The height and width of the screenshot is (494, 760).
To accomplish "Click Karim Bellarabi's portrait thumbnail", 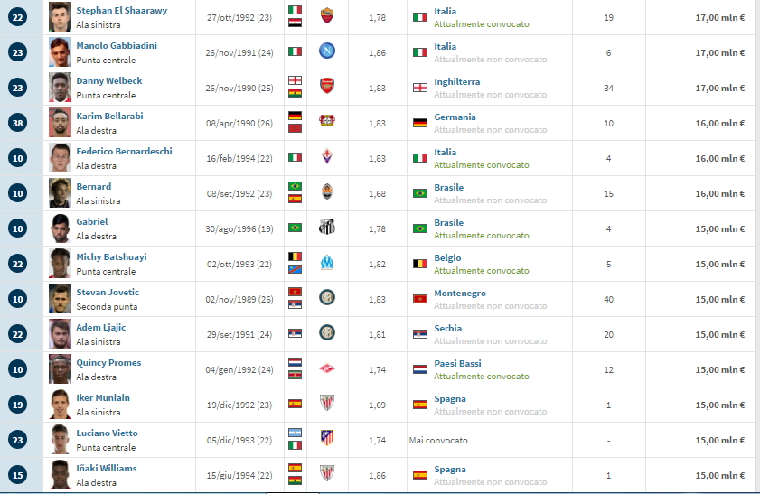I will (61, 123).
